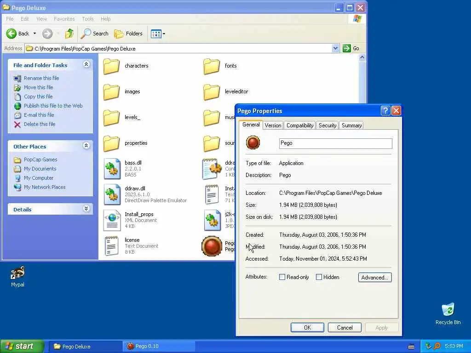Open Advanced attributes button
Screen dimensions: 471x353
tap(375, 277)
